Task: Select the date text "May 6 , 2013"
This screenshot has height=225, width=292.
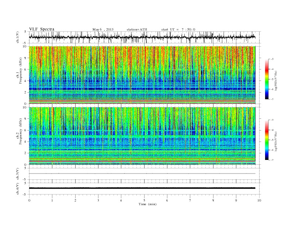Action: click(x=103, y=29)
